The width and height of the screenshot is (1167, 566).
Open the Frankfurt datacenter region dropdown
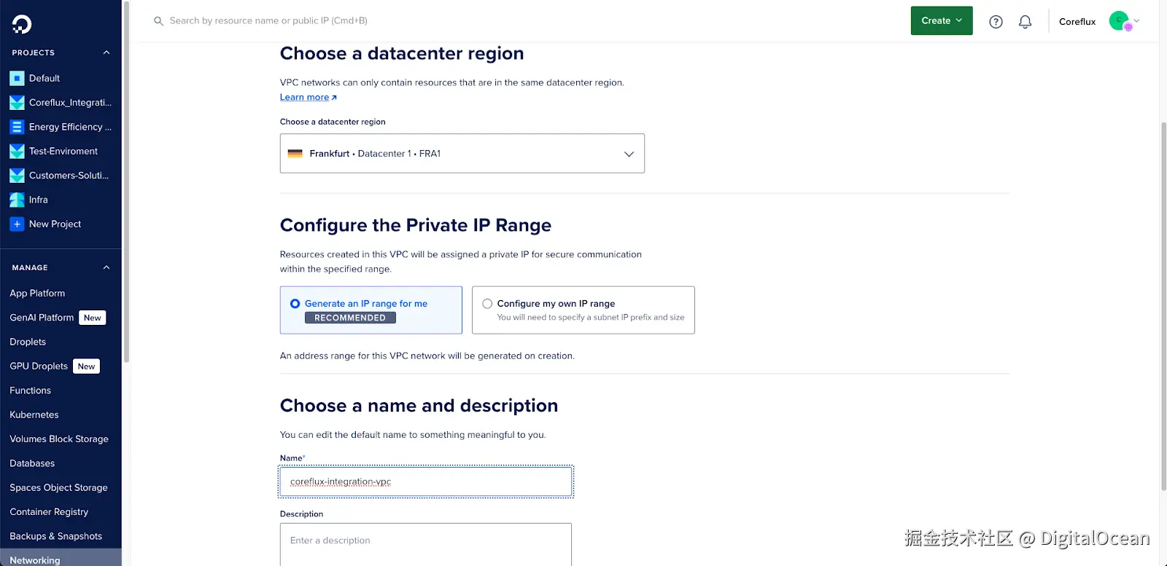(x=462, y=154)
